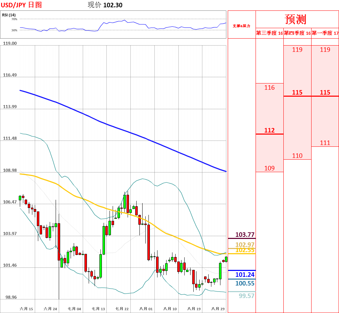
Task: Select the 七月 22 date label
Action: click(122, 309)
